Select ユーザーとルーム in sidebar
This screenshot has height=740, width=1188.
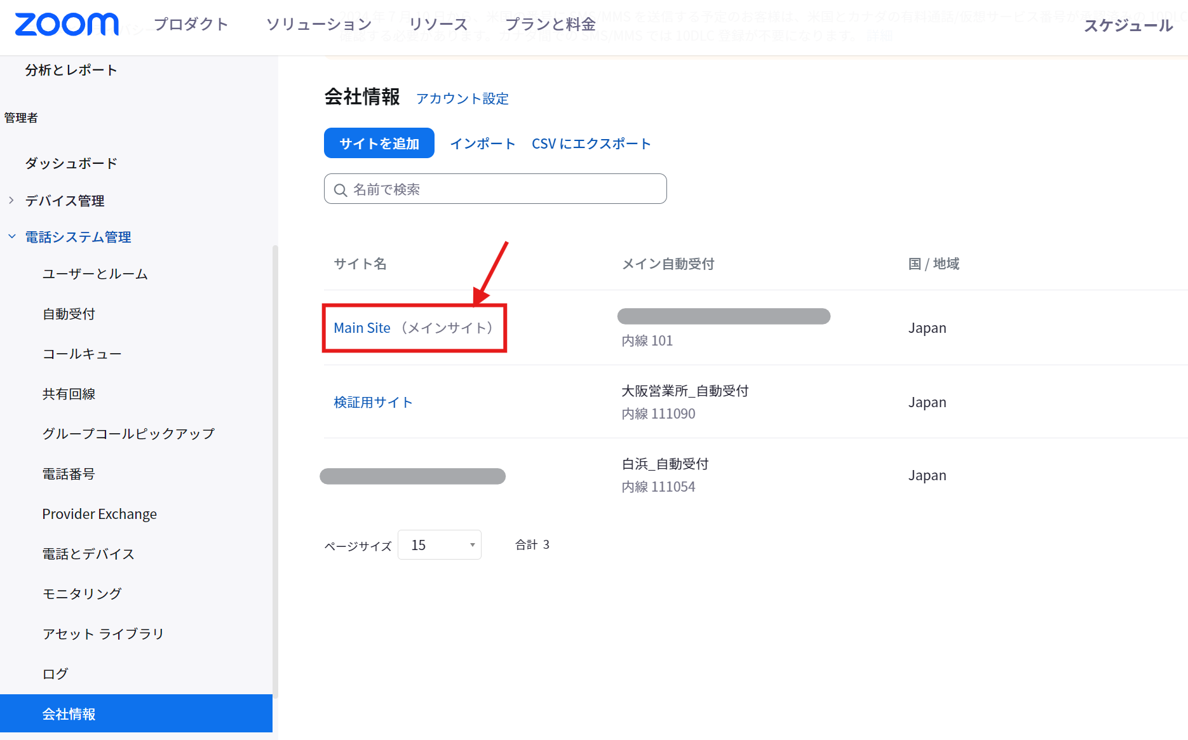(x=94, y=274)
